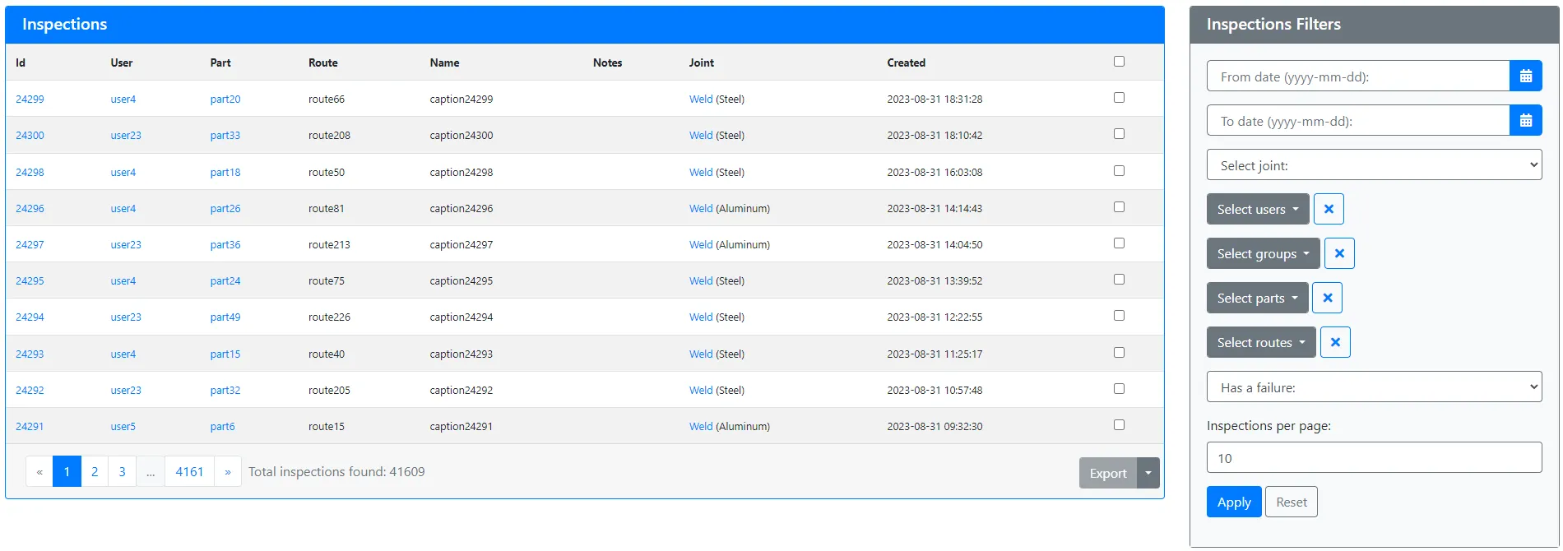This screenshot has width=1563, height=551.
Task: Click the Apply filters button
Action: (x=1233, y=502)
